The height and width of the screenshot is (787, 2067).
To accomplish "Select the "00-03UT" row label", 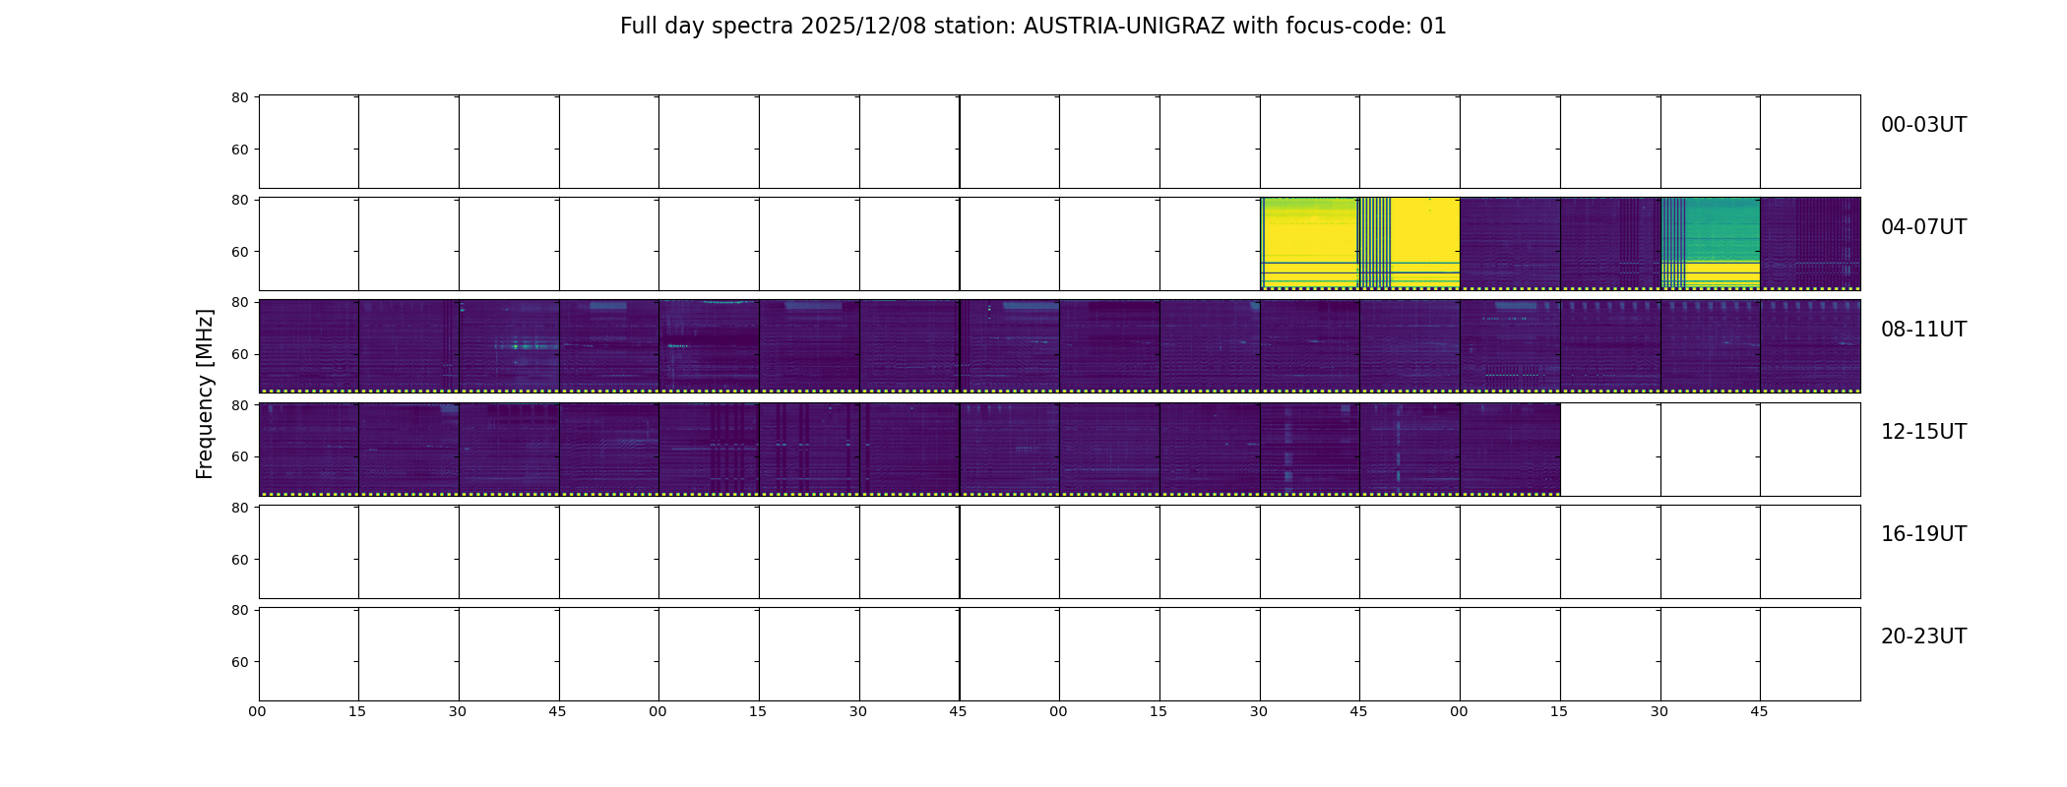I will (x=1923, y=125).
